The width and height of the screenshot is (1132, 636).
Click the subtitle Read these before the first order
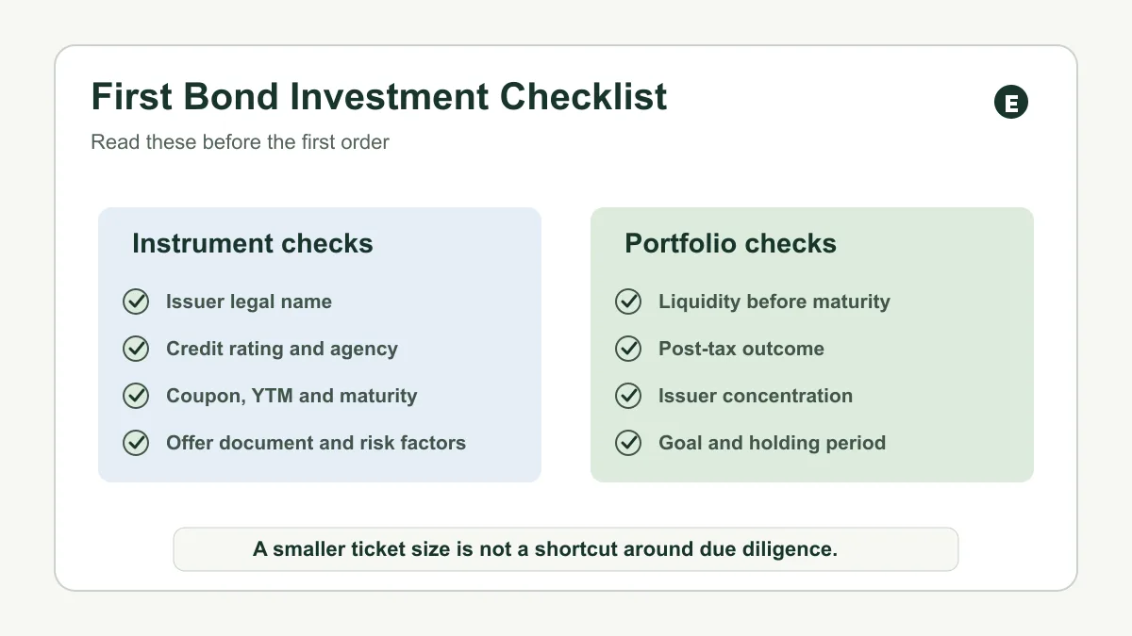click(241, 142)
